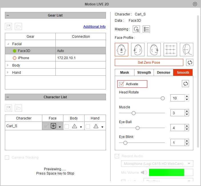Select the grid face profile icon
Viewport: 201px width, 186px height.
point(170,49)
